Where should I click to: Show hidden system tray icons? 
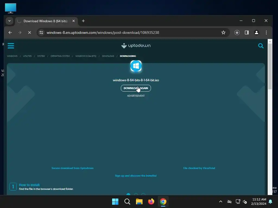click(221, 201)
